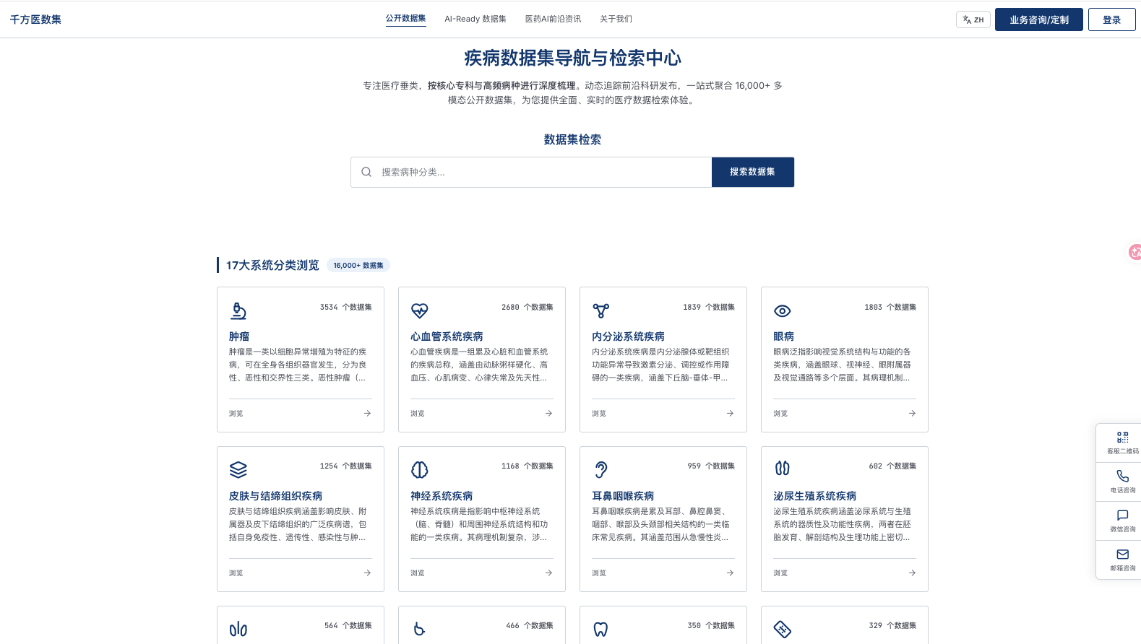Click the 1839 个数据集 count
Viewport: 1141px width, 644px height.
click(x=709, y=307)
